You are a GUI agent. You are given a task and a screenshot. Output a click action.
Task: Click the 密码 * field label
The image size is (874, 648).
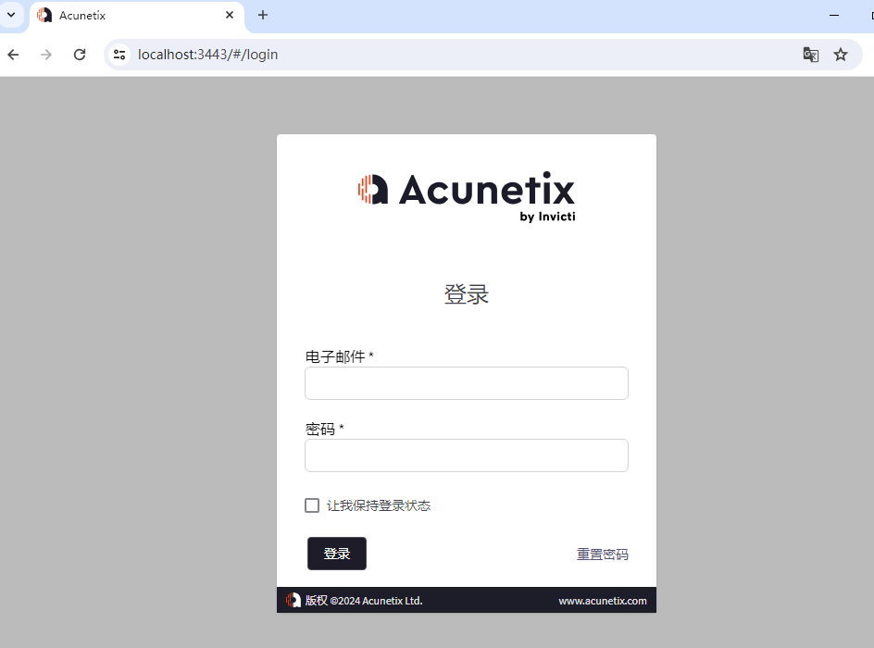tap(324, 429)
